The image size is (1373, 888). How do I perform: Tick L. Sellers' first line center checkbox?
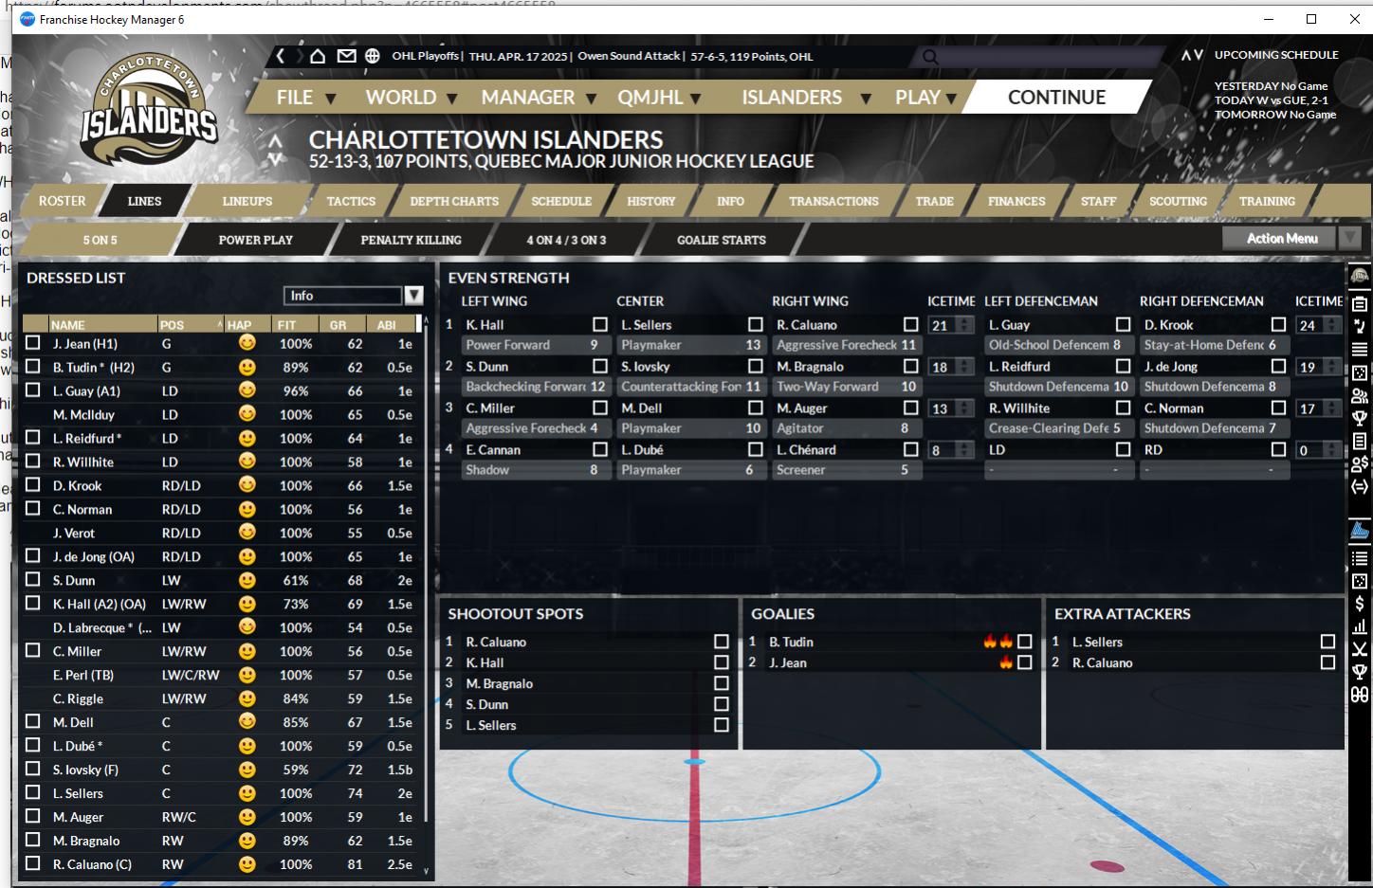(x=756, y=324)
